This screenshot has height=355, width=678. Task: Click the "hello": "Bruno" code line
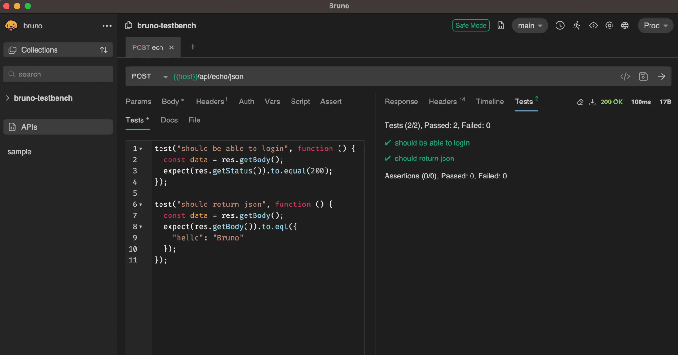point(208,238)
